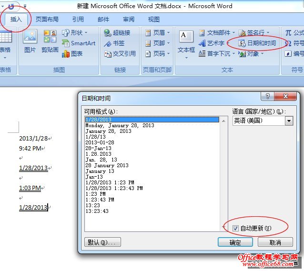
Task: Click 日期和时间 in the ribbon
Action: [257, 43]
